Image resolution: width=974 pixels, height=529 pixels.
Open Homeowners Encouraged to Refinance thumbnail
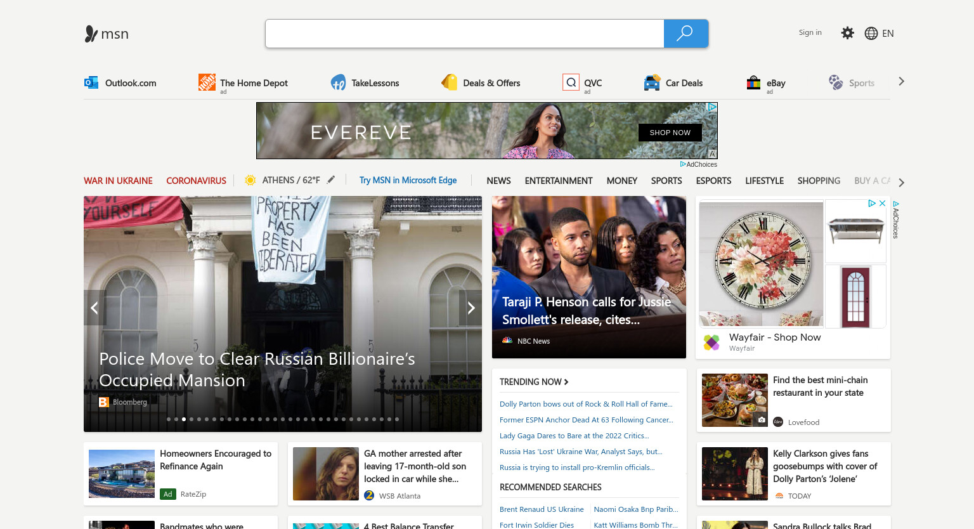(x=122, y=474)
